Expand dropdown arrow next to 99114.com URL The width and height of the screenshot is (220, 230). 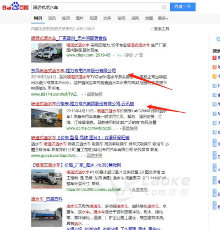coord(82,95)
